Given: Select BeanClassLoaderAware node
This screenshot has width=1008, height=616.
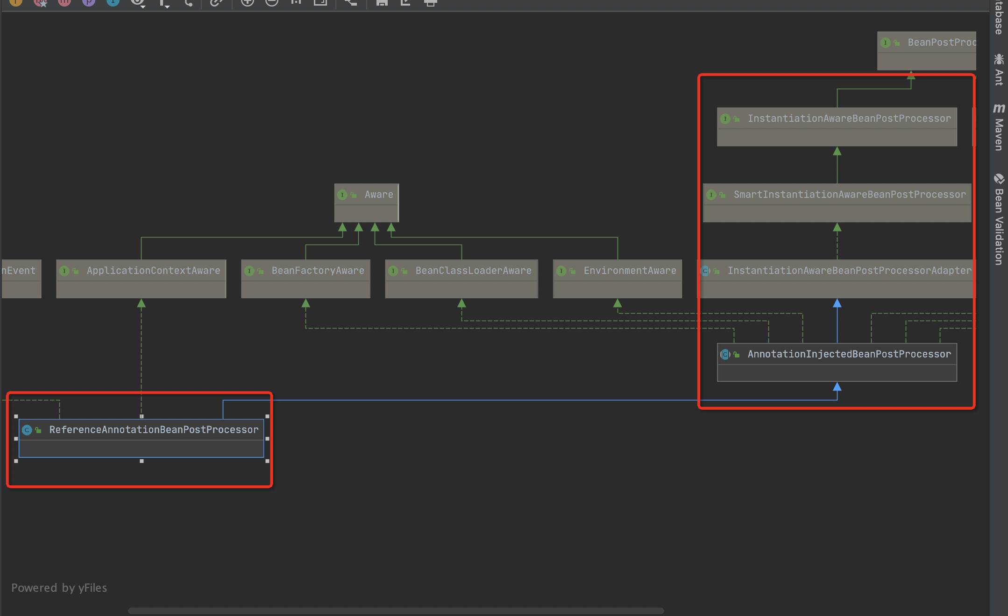Looking at the screenshot, I should [x=461, y=279].
